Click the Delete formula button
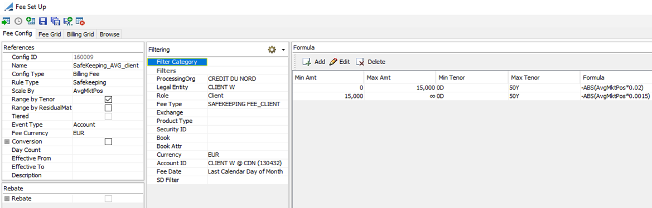Viewport: 652px width, 208px height. 371,62
